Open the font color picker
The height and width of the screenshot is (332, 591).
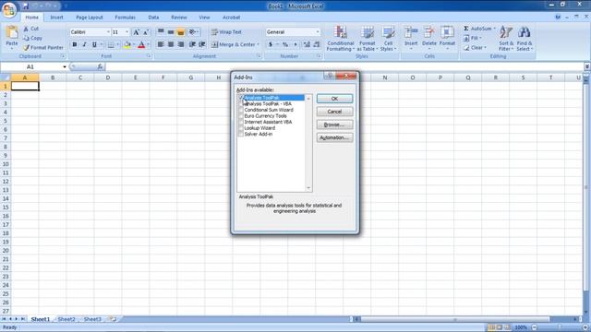coord(141,45)
